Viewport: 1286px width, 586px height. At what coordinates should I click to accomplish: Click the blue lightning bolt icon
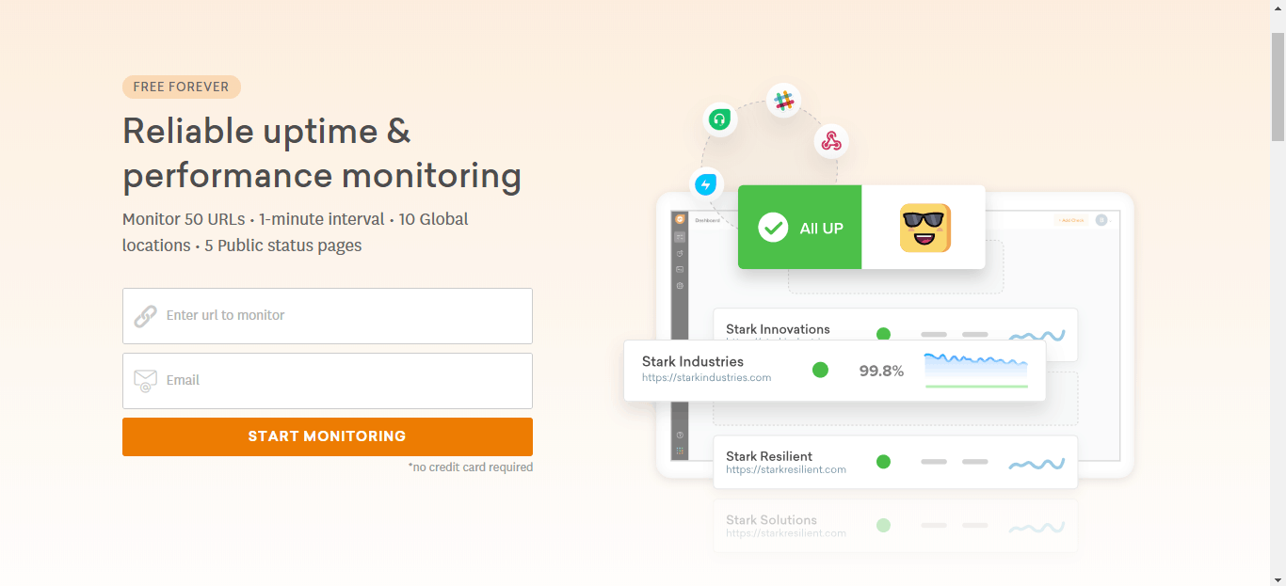[x=706, y=184]
